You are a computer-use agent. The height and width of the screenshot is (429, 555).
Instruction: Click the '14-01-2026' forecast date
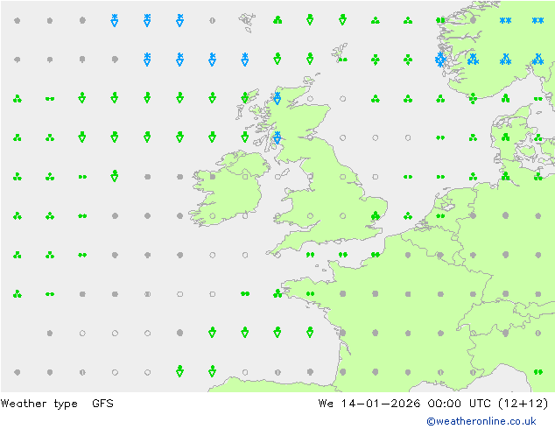point(381,404)
